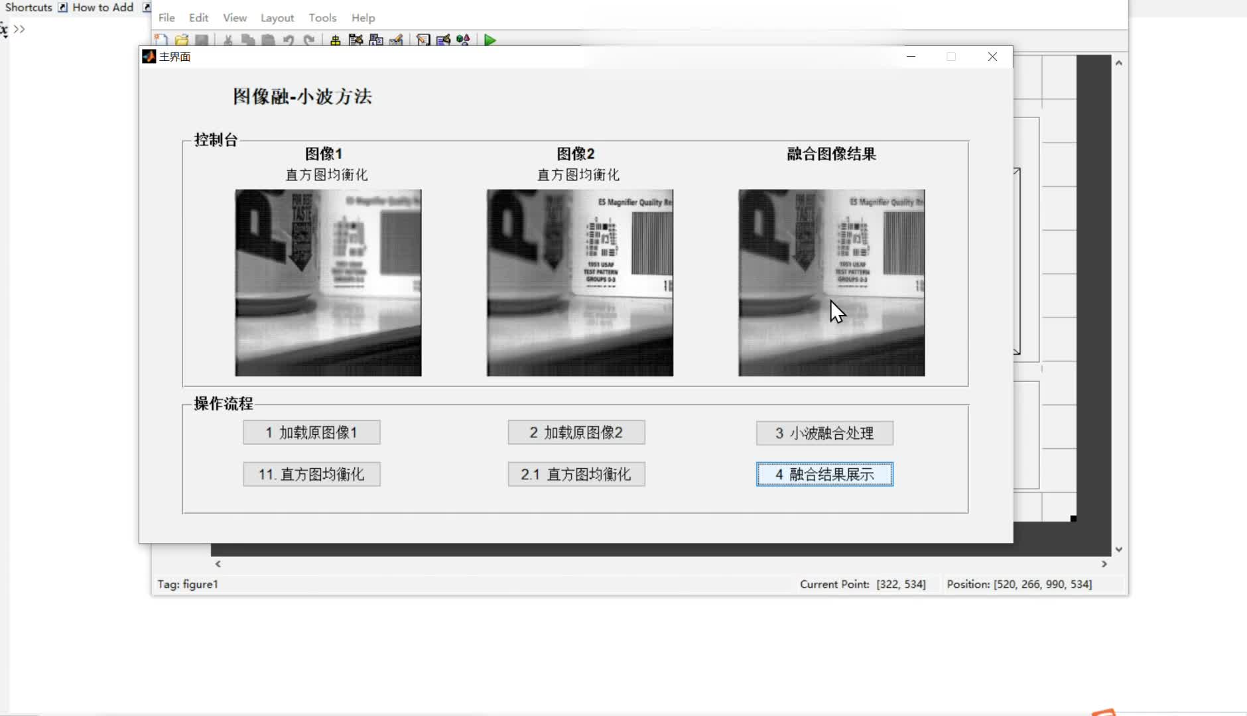Run the figure with green play icon
Image resolution: width=1247 pixels, height=716 pixels.
pos(490,40)
